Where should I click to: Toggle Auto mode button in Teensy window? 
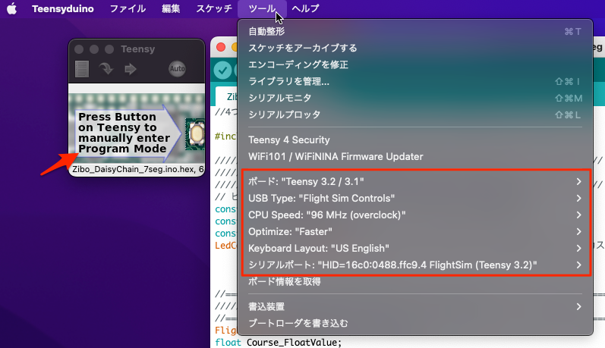177,68
